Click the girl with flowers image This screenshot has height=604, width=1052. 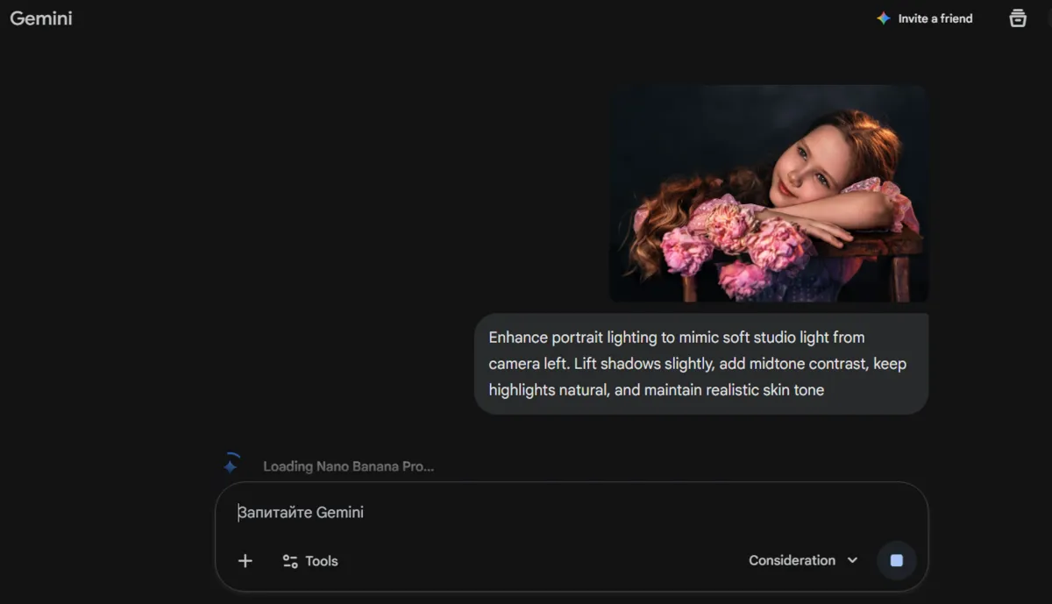pyautogui.click(x=770, y=191)
